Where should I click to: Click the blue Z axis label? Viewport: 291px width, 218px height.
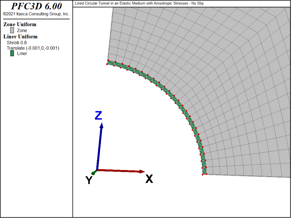[98, 115]
